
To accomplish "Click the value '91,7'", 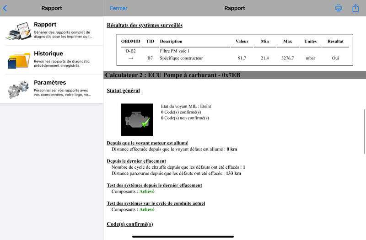I will 242,58.
